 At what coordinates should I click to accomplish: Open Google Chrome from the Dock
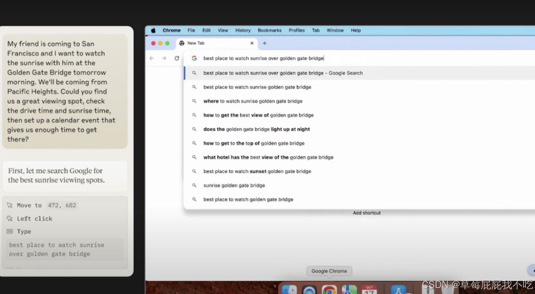[329, 289]
